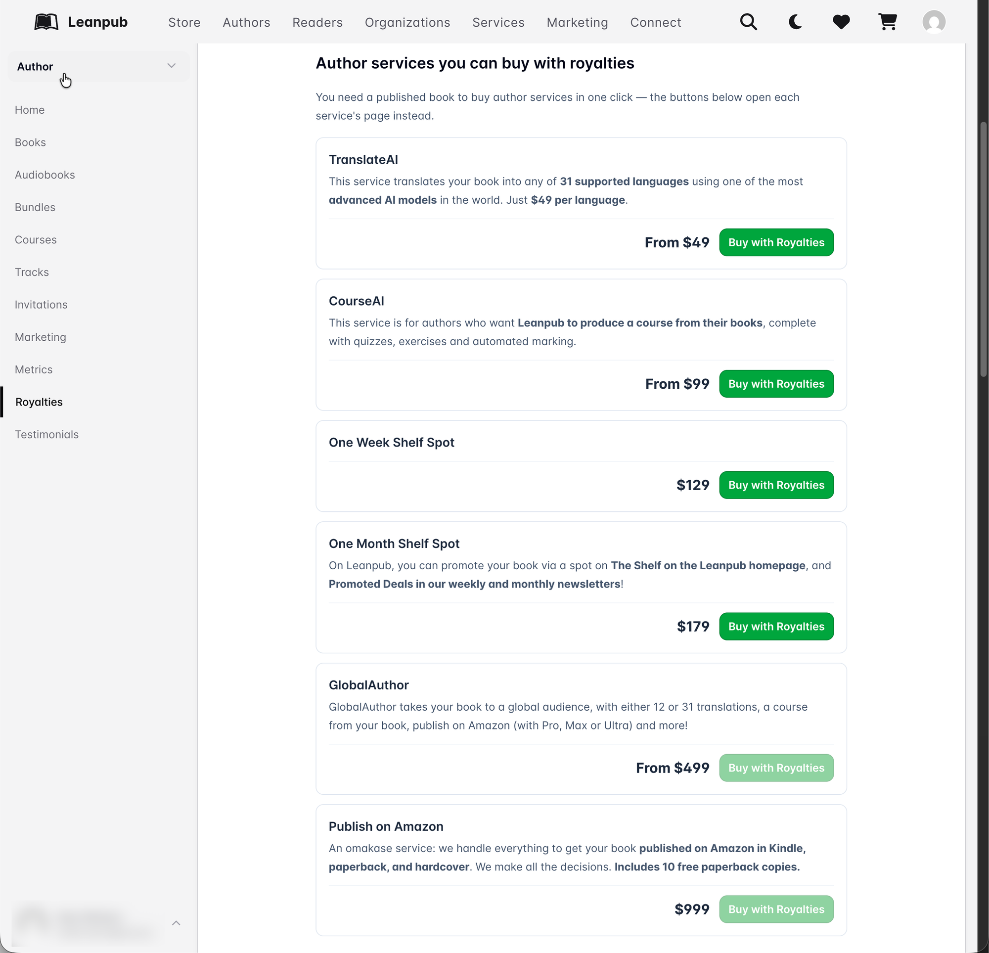Open the Store menu
989x953 pixels.
(184, 22)
